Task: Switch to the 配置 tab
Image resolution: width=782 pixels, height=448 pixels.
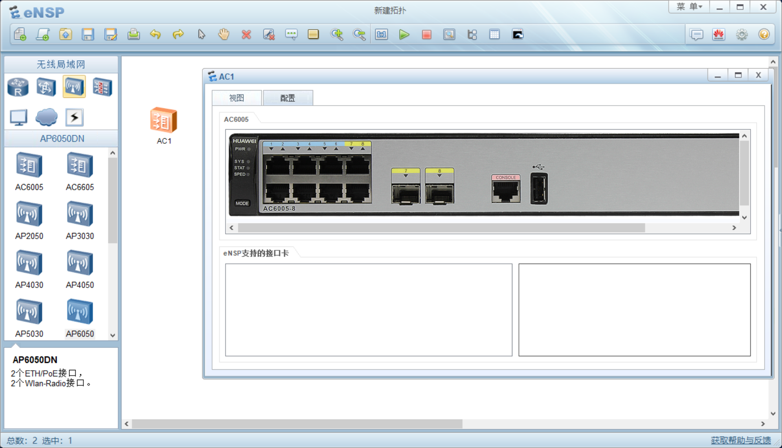Action: coord(288,98)
